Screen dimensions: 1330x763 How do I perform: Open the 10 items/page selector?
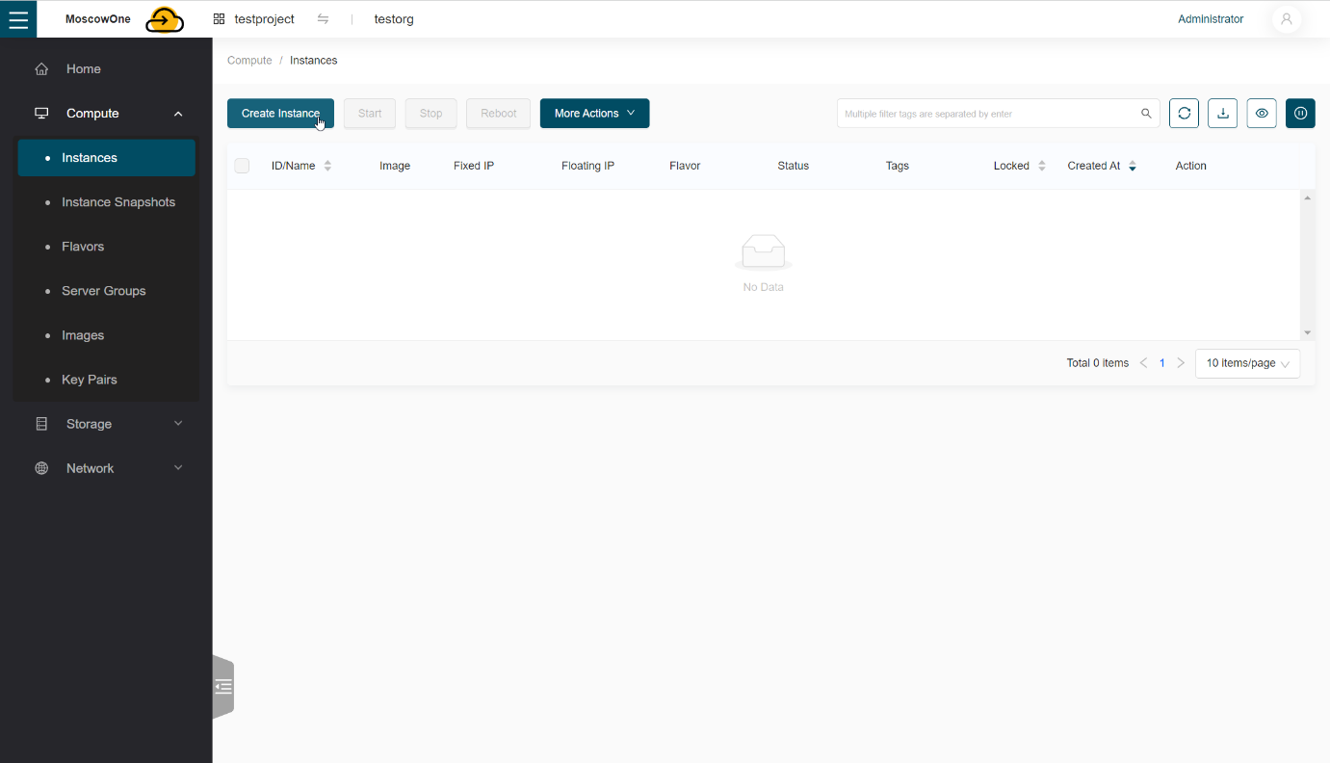(x=1247, y=363)
